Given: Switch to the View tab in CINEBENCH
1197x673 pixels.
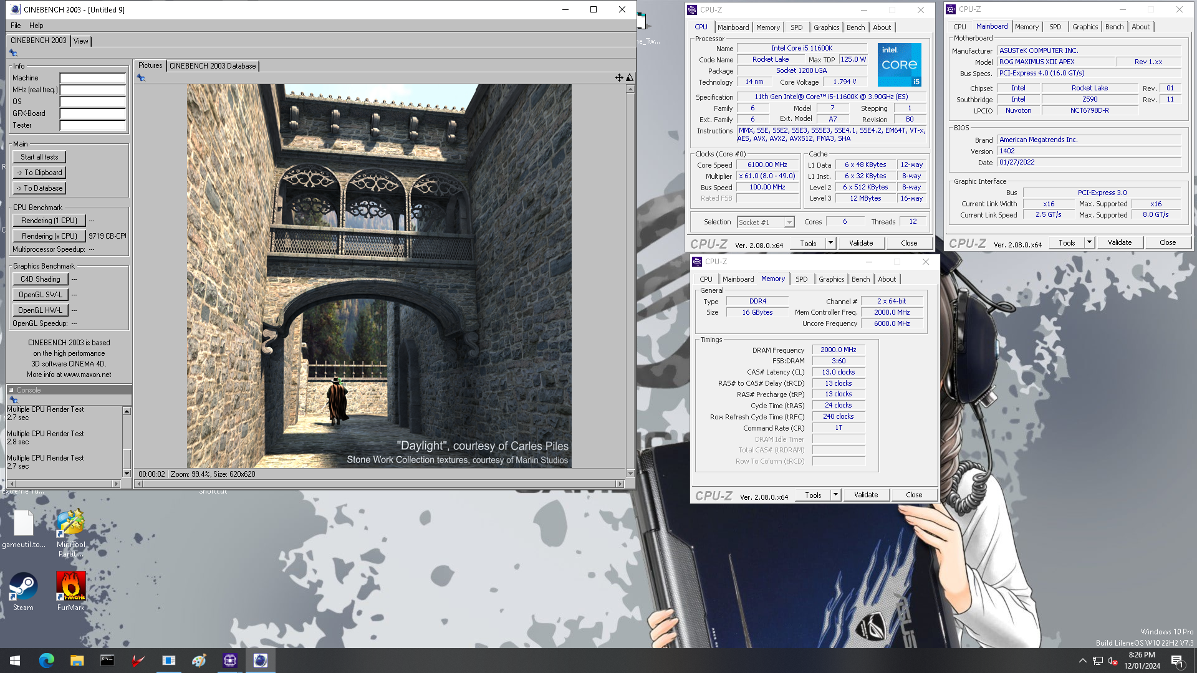Looking at the screenshot, I should [x=81, y=41].
